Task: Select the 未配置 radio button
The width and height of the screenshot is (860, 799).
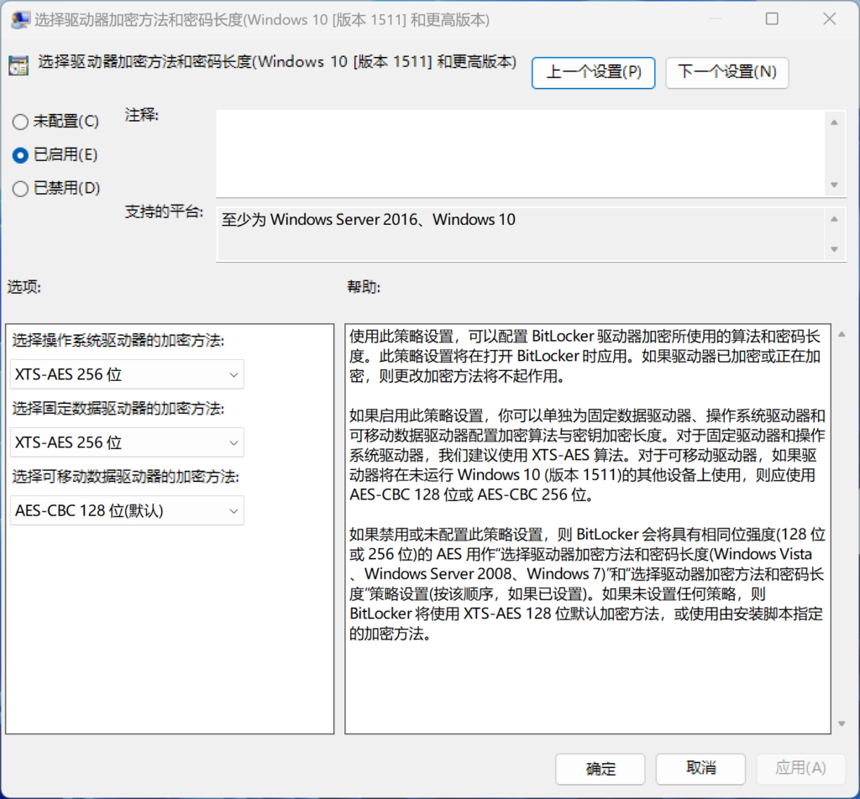Action: [x=20, y=122]
